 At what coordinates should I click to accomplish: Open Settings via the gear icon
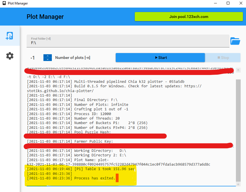pos(10,56)
